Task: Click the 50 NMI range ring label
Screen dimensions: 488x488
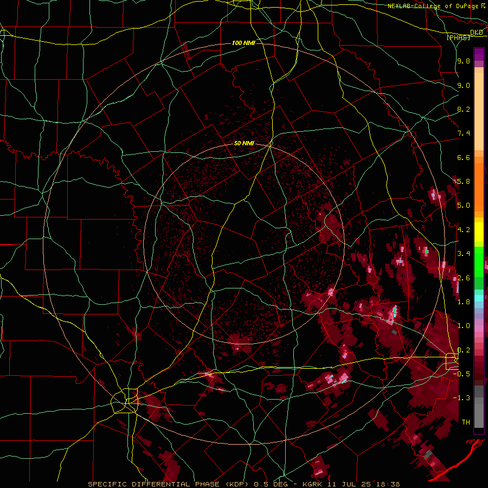Action: pos(245,143)
